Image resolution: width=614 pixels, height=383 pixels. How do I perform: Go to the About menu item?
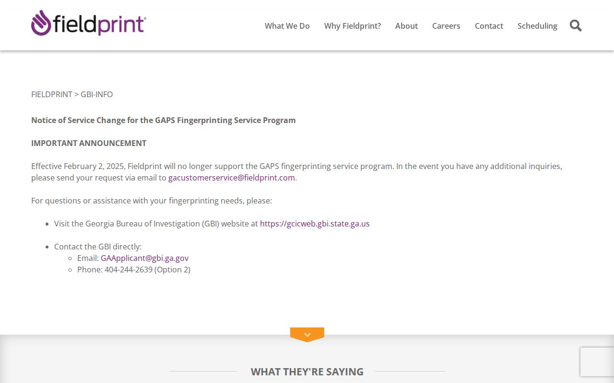tap(406, 26)
